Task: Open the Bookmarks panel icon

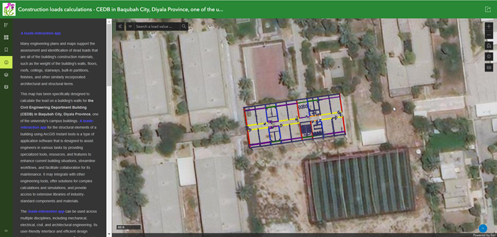Action: click(x=6, y=50)
